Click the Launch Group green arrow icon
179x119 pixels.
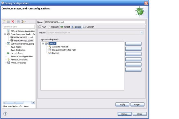pyautogui.click(x=8, y=53)
